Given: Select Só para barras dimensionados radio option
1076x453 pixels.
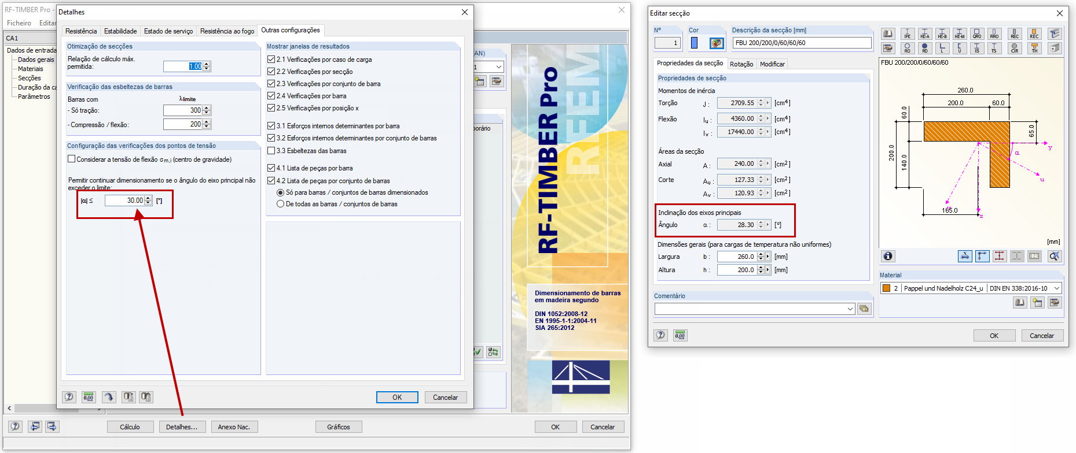Looking at the screenshot, I should coord(281,192).
